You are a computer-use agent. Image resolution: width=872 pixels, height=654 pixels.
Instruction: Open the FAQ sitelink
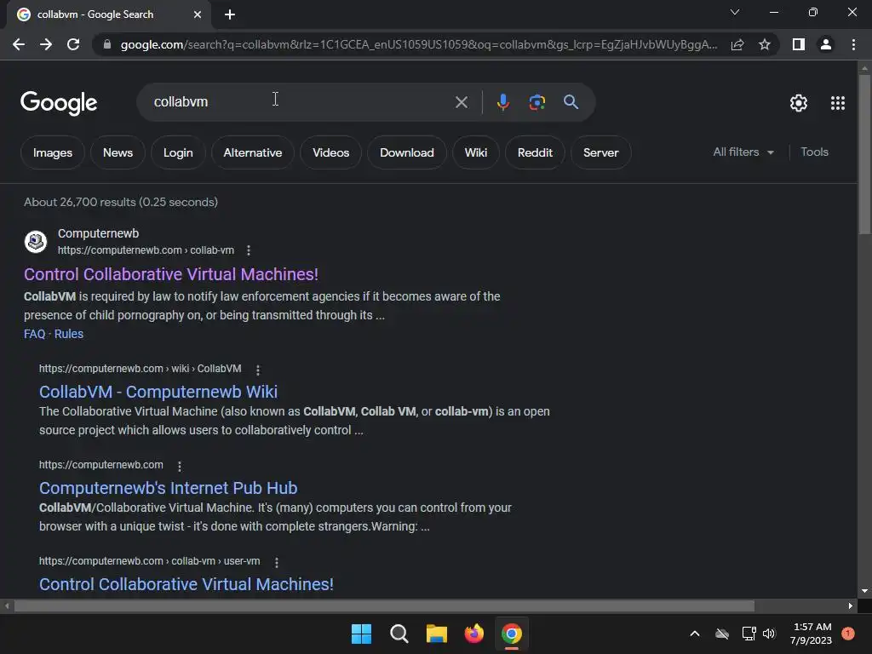34,334
